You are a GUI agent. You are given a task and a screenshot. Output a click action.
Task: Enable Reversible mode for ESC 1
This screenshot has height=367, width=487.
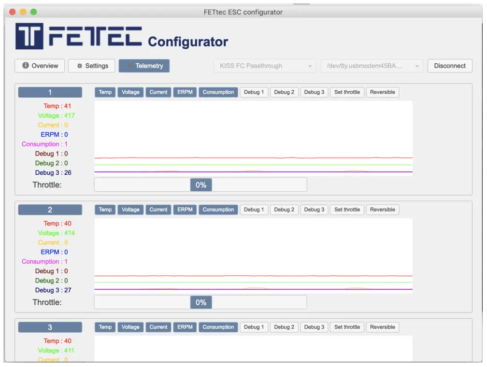click(x=382, y=92)
